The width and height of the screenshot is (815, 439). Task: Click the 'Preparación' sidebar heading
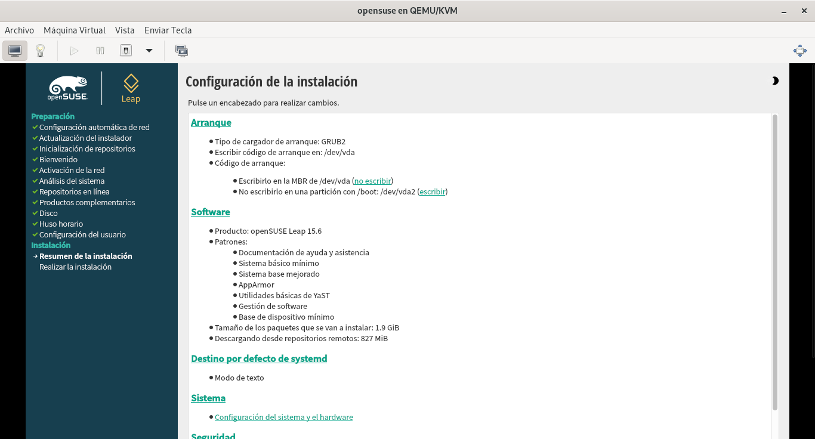pos(53,116)
